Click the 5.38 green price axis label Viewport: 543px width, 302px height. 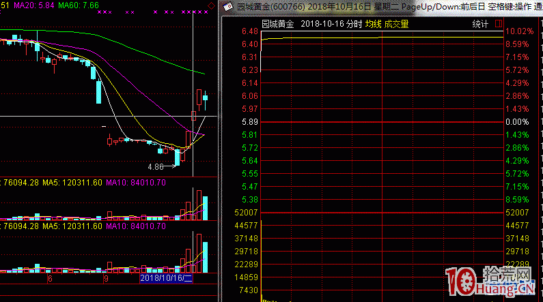click(250, 200)
